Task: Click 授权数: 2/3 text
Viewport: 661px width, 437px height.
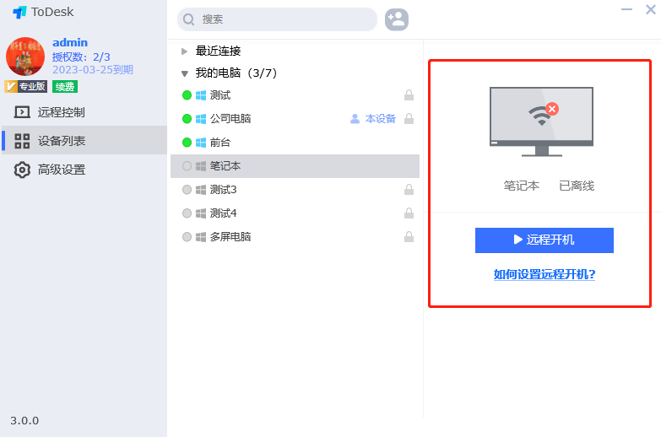Action: 81,57
